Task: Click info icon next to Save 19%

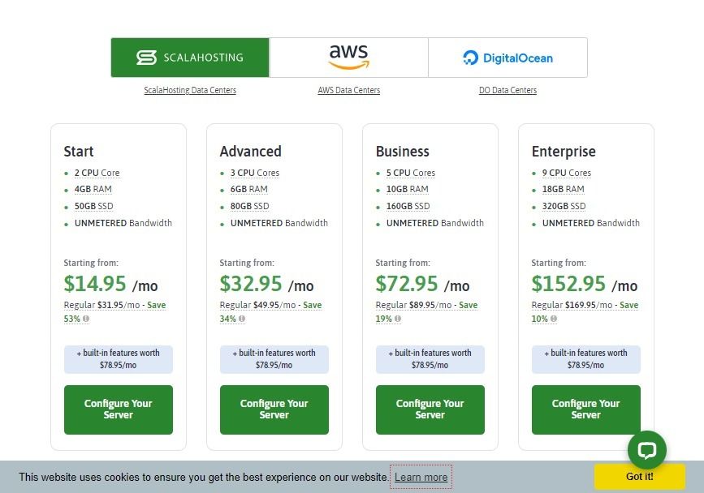Action: tap(398, 319)
